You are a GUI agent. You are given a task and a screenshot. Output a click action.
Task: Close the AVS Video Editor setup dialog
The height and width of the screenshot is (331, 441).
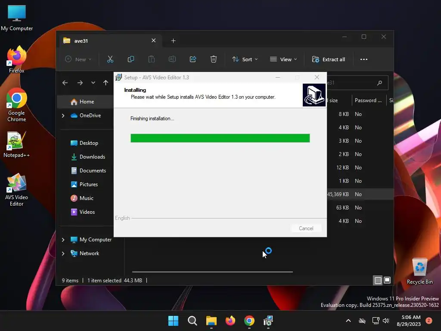click(317, 77)
